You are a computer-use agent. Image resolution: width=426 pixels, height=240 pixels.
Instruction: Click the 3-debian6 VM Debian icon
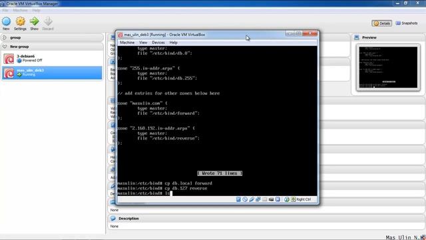tap(9, 59)
